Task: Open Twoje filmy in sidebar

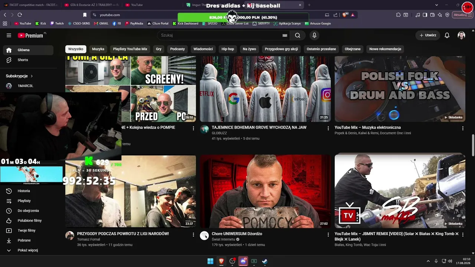Action: coord(28,230)
